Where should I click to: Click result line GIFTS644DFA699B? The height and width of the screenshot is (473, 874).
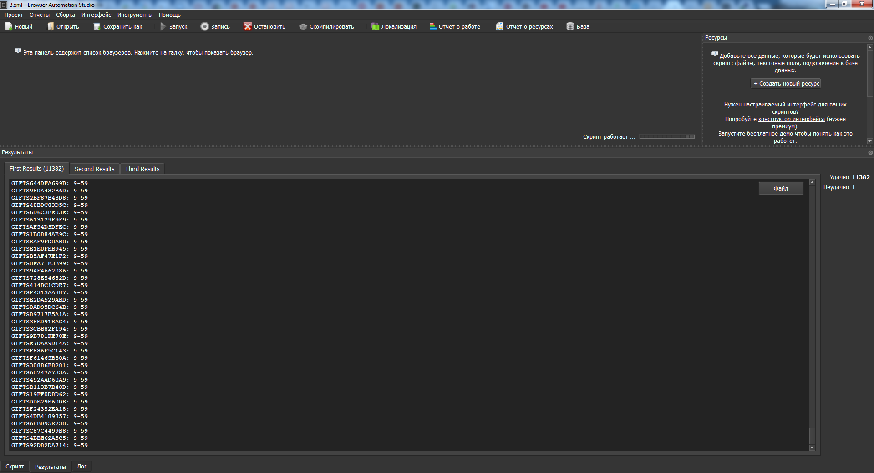(x=50, y=183)
